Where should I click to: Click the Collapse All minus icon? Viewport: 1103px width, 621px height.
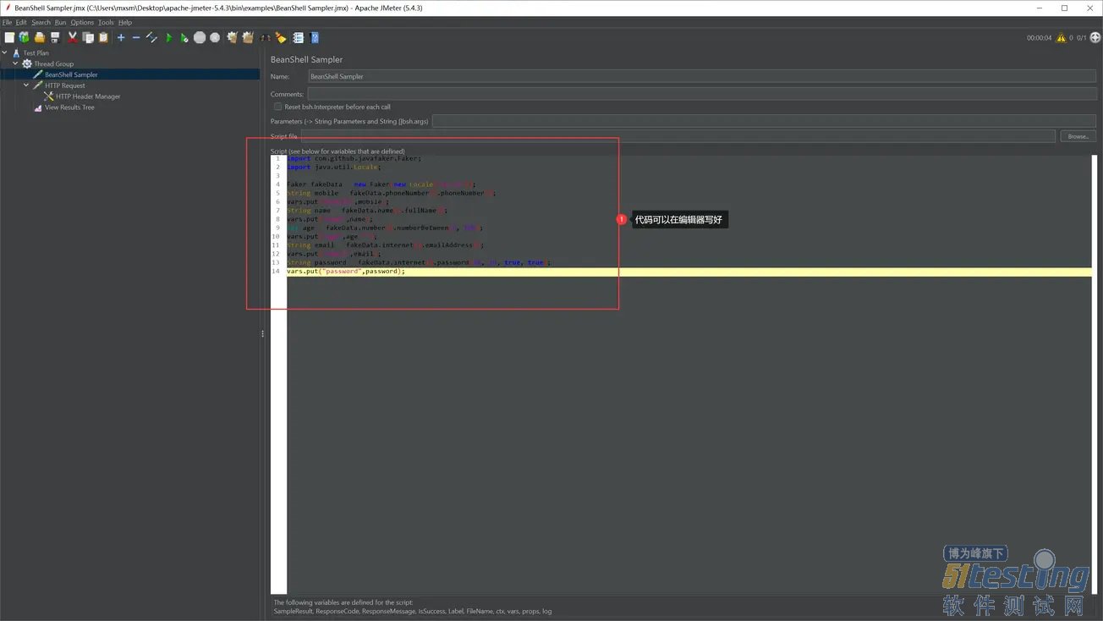pos(136,37)
